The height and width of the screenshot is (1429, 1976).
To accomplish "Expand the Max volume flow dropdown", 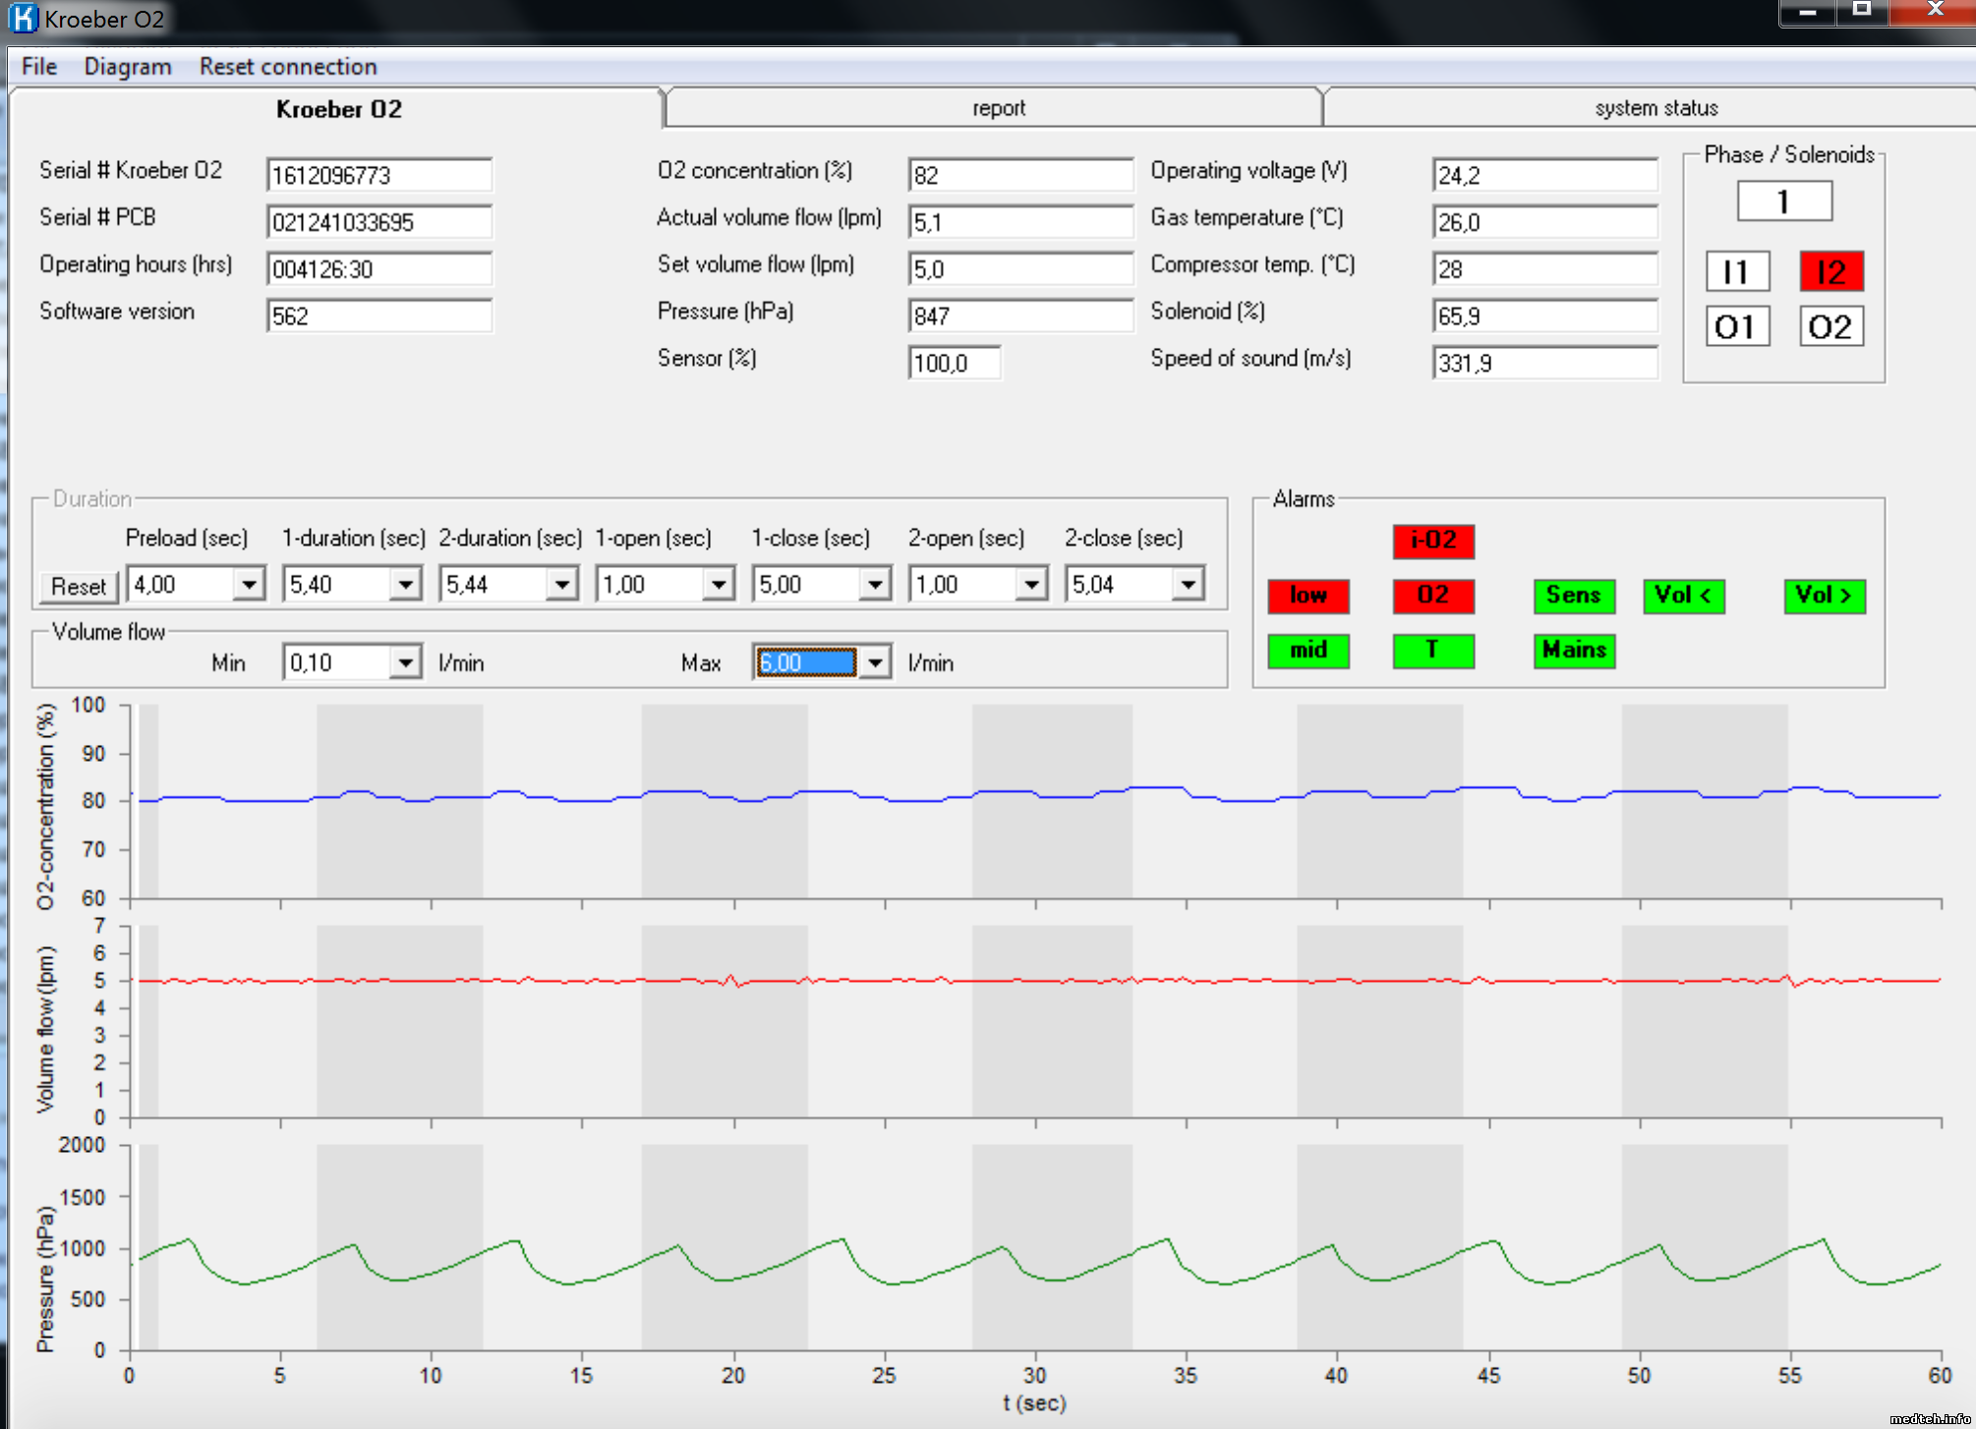I will 875,663.
